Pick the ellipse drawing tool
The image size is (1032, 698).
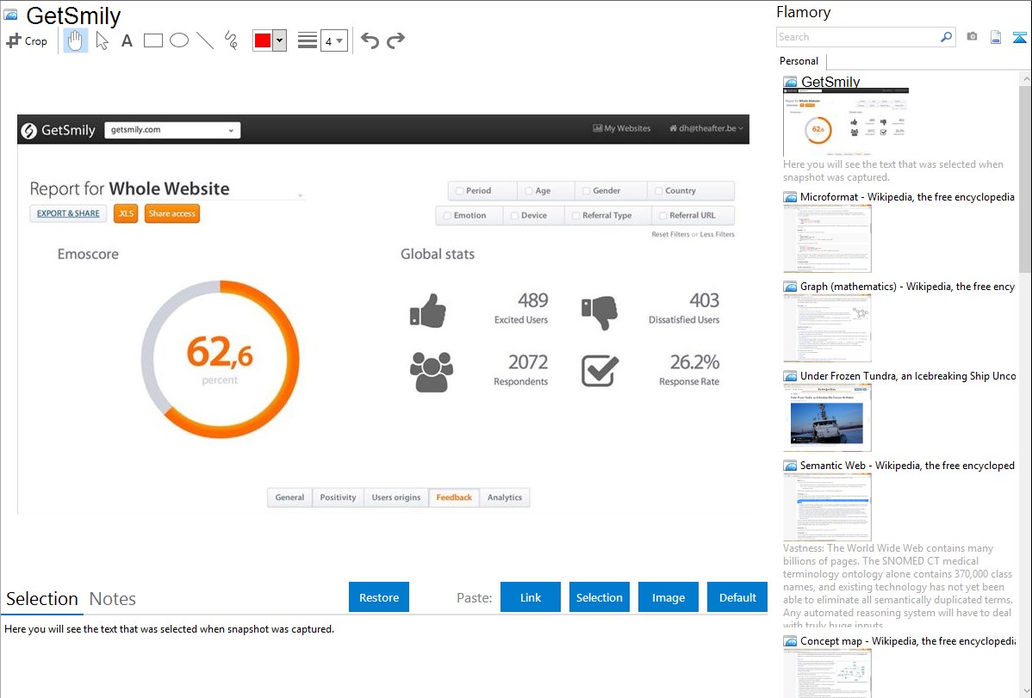tap(179, 40)
